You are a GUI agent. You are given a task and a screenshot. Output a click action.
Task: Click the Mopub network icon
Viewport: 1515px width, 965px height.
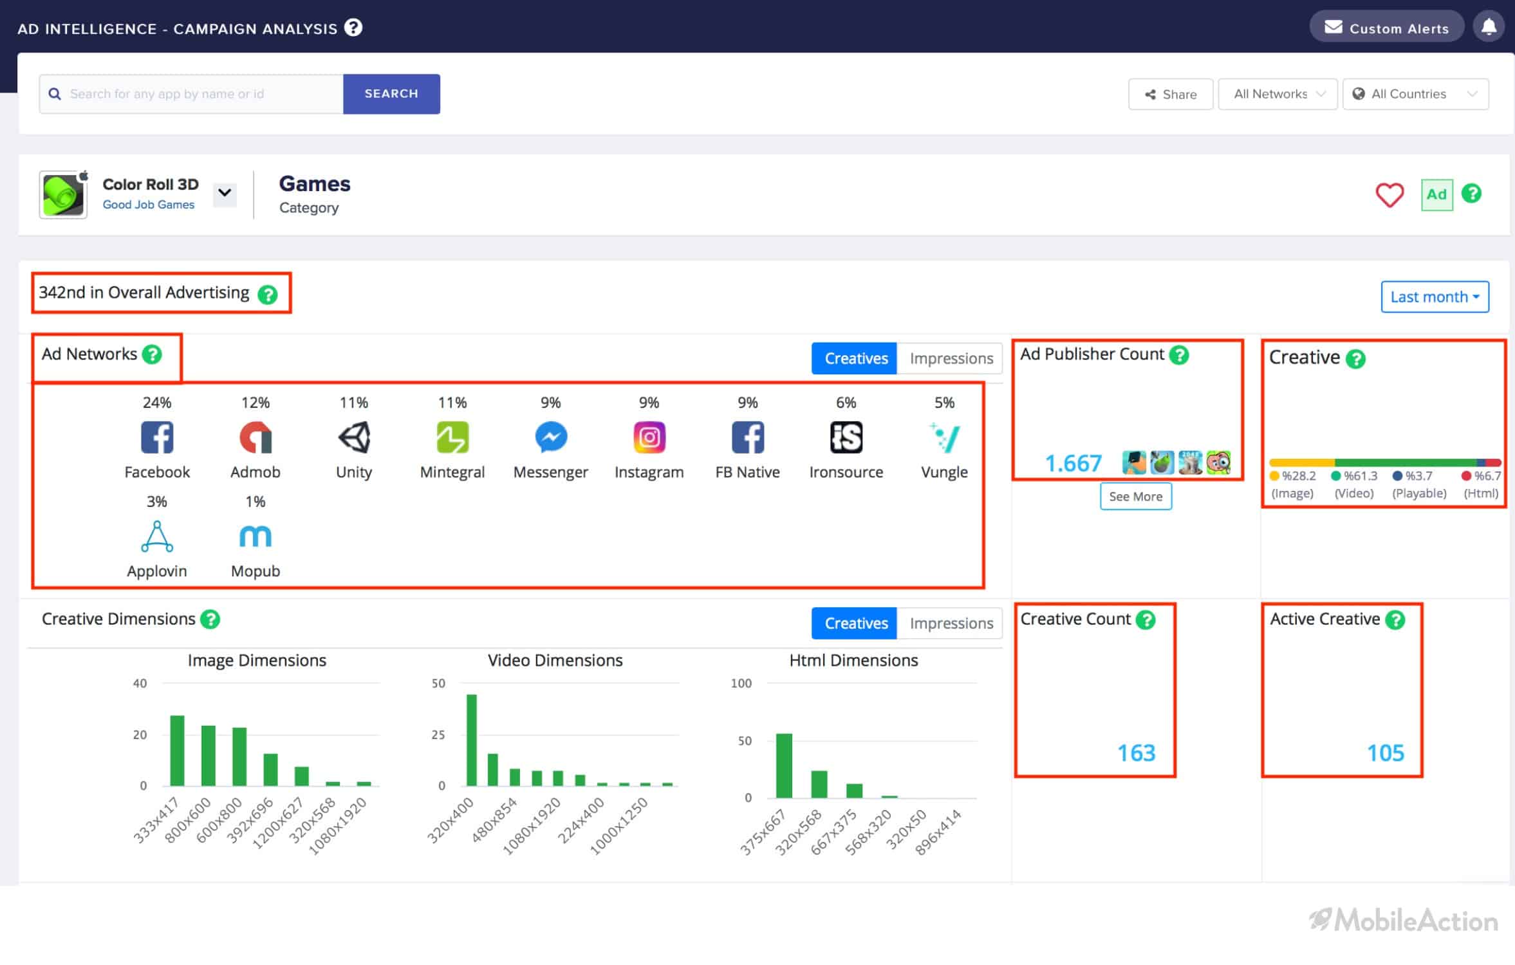pyautogui.click(x=256, y=537)
